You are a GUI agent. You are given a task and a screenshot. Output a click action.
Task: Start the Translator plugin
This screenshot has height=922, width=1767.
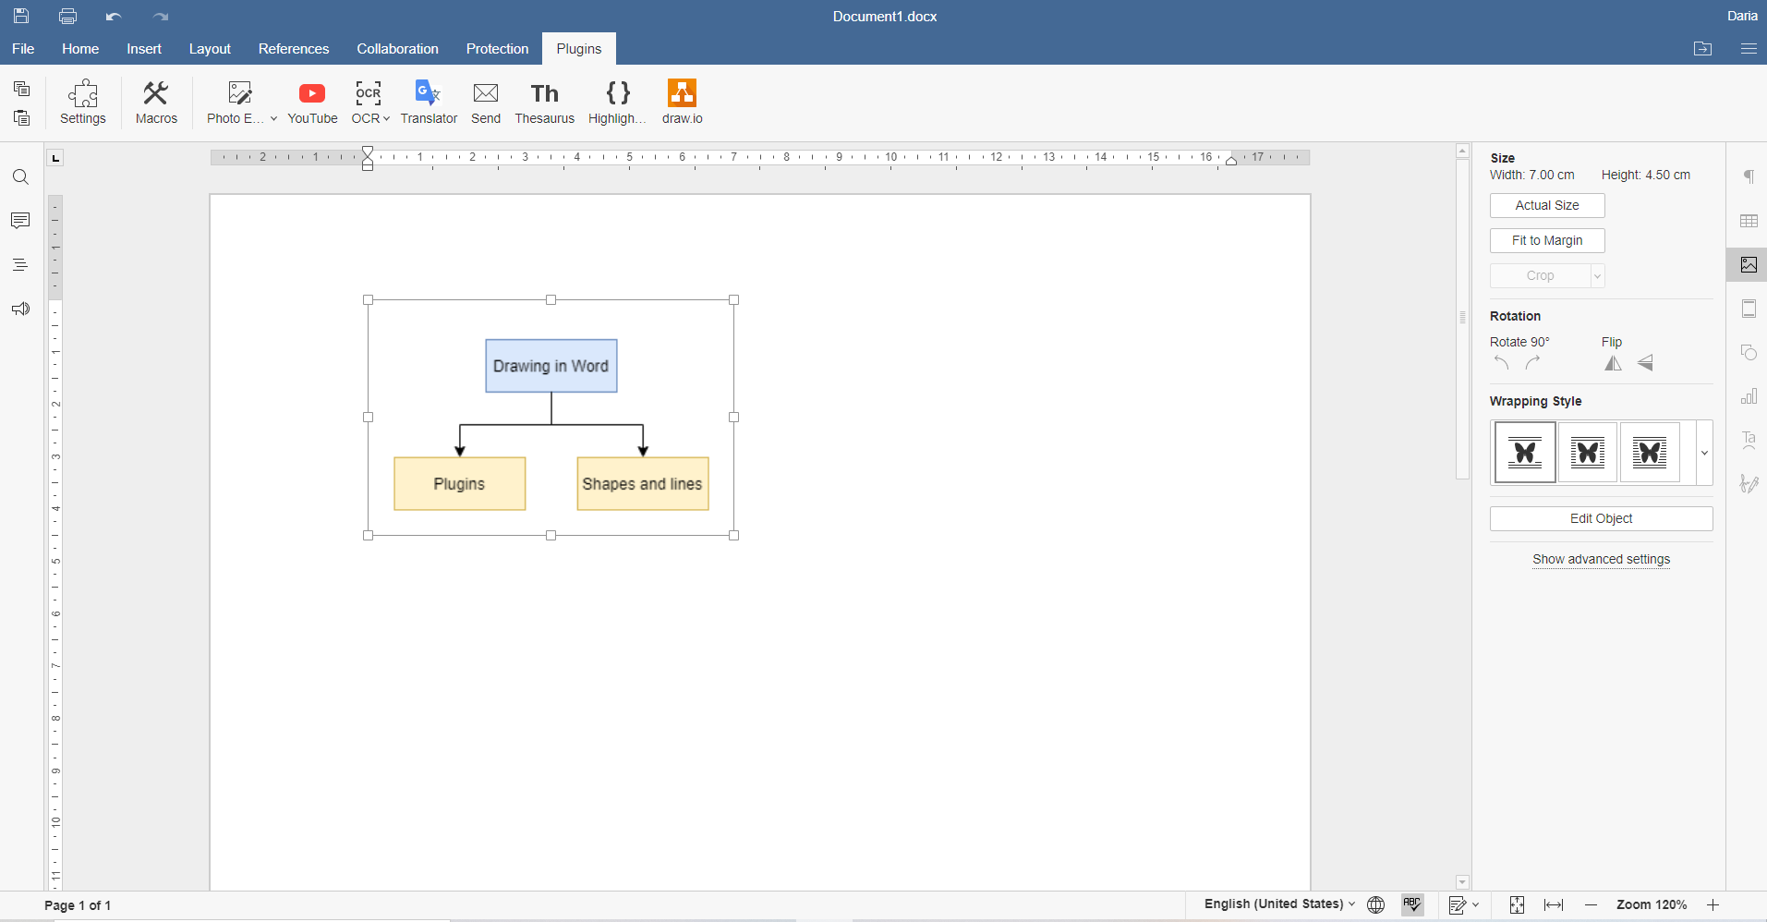(x=428, y=102)
